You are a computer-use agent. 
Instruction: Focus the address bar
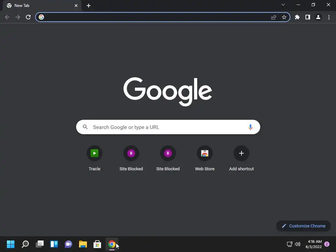point(163,17)
